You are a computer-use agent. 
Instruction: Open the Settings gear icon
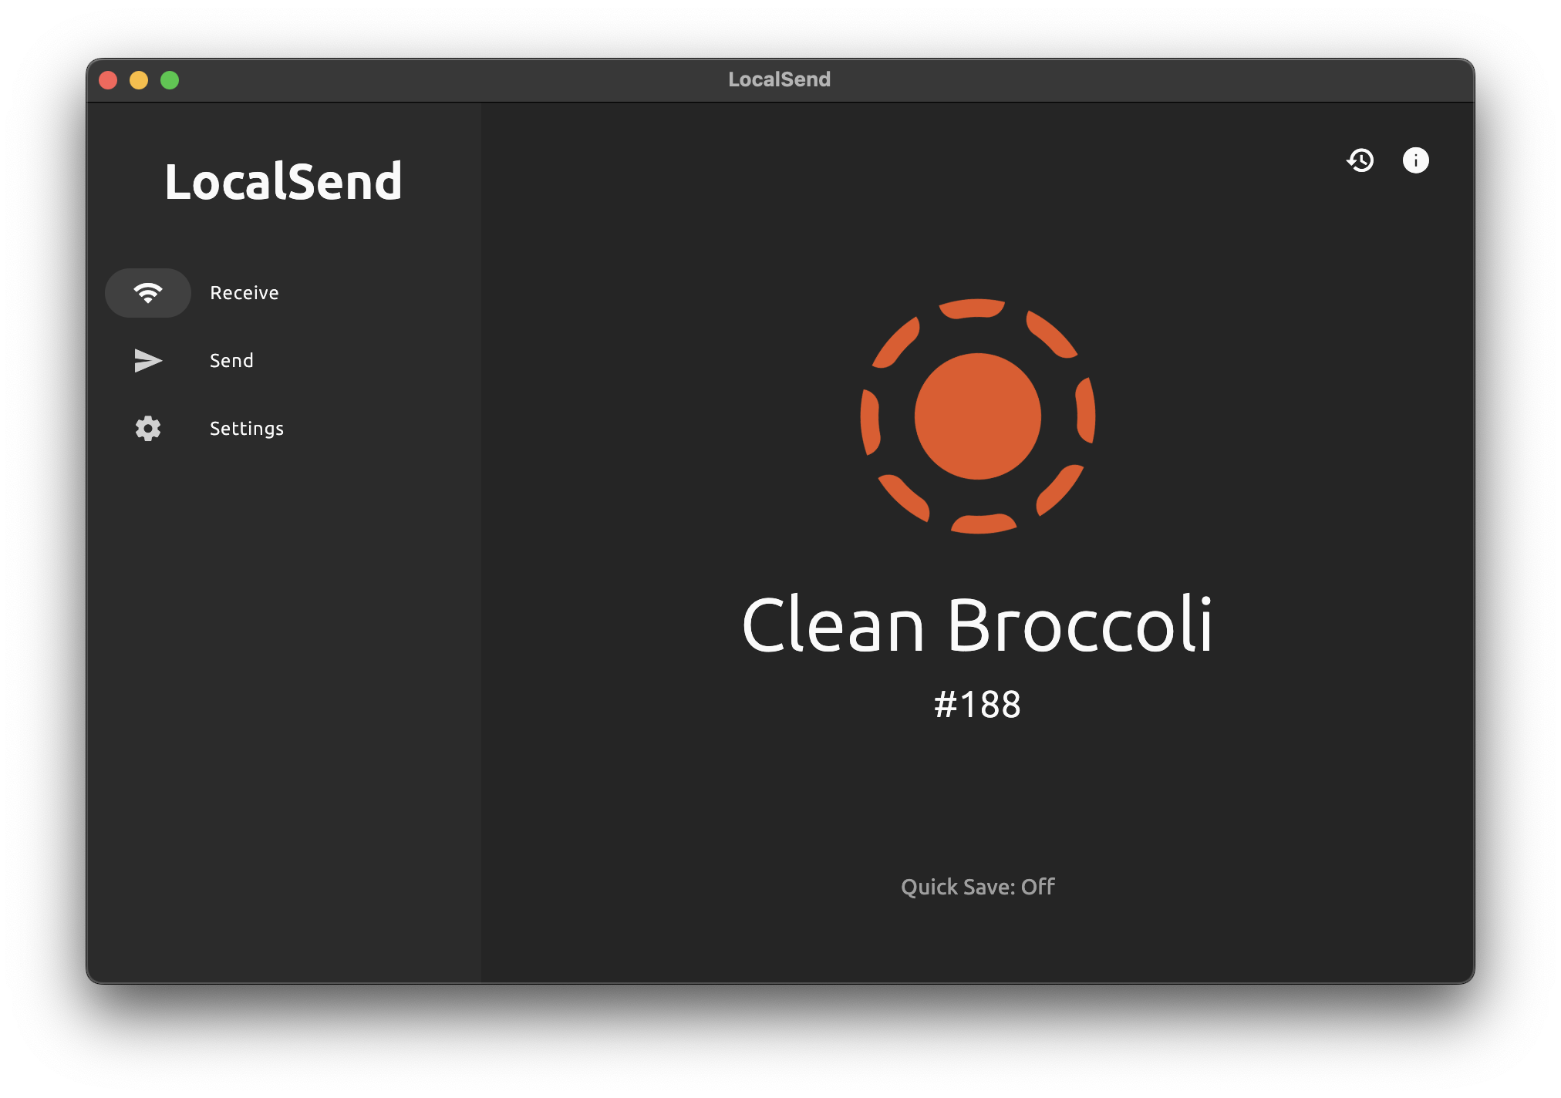coord(148,429)
